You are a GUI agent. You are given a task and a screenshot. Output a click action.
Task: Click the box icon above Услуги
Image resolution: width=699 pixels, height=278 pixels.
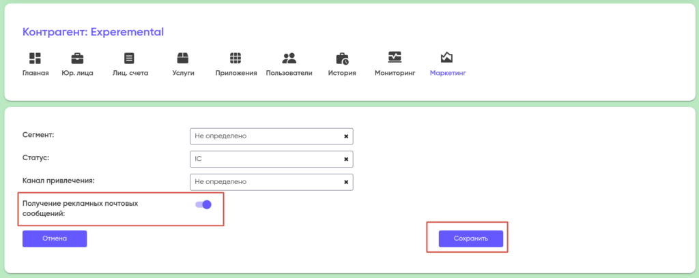182,58
